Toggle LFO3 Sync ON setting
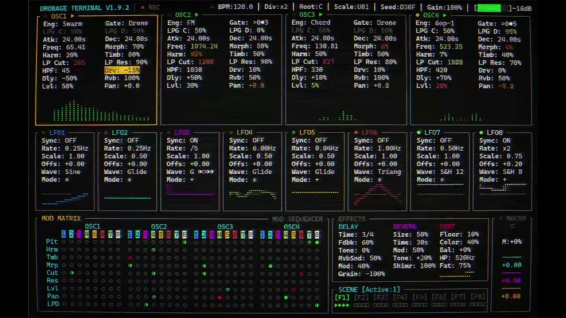Screen dimensions: 566x318 182,140
